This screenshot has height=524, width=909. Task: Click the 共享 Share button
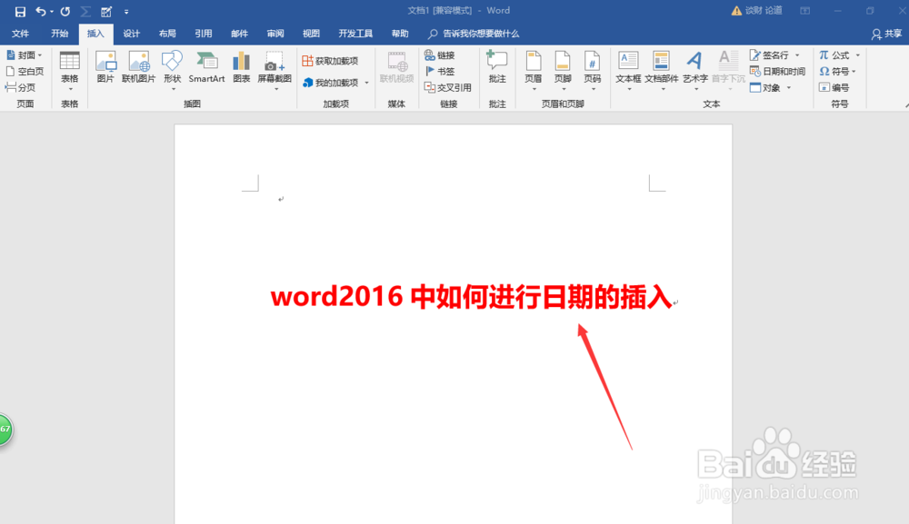click(886, 35)
